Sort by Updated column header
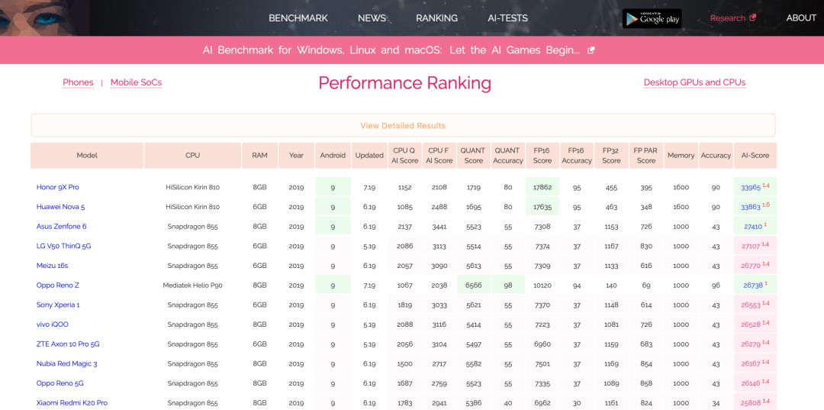 (x=369, y=156)
